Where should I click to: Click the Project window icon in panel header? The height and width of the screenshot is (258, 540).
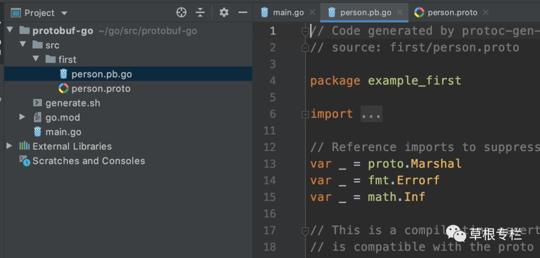16,13
